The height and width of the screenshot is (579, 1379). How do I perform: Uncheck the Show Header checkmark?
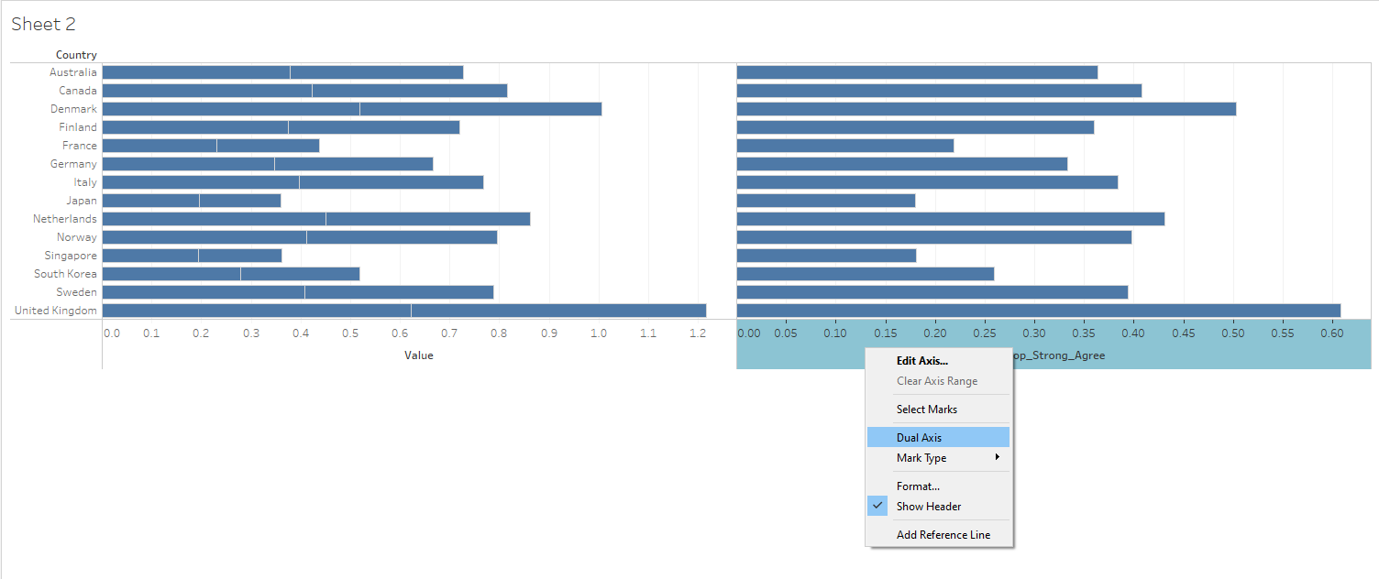[x=877, y=506]
